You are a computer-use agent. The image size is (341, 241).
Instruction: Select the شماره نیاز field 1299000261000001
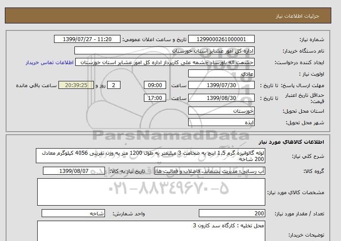[x=221, y=39]
